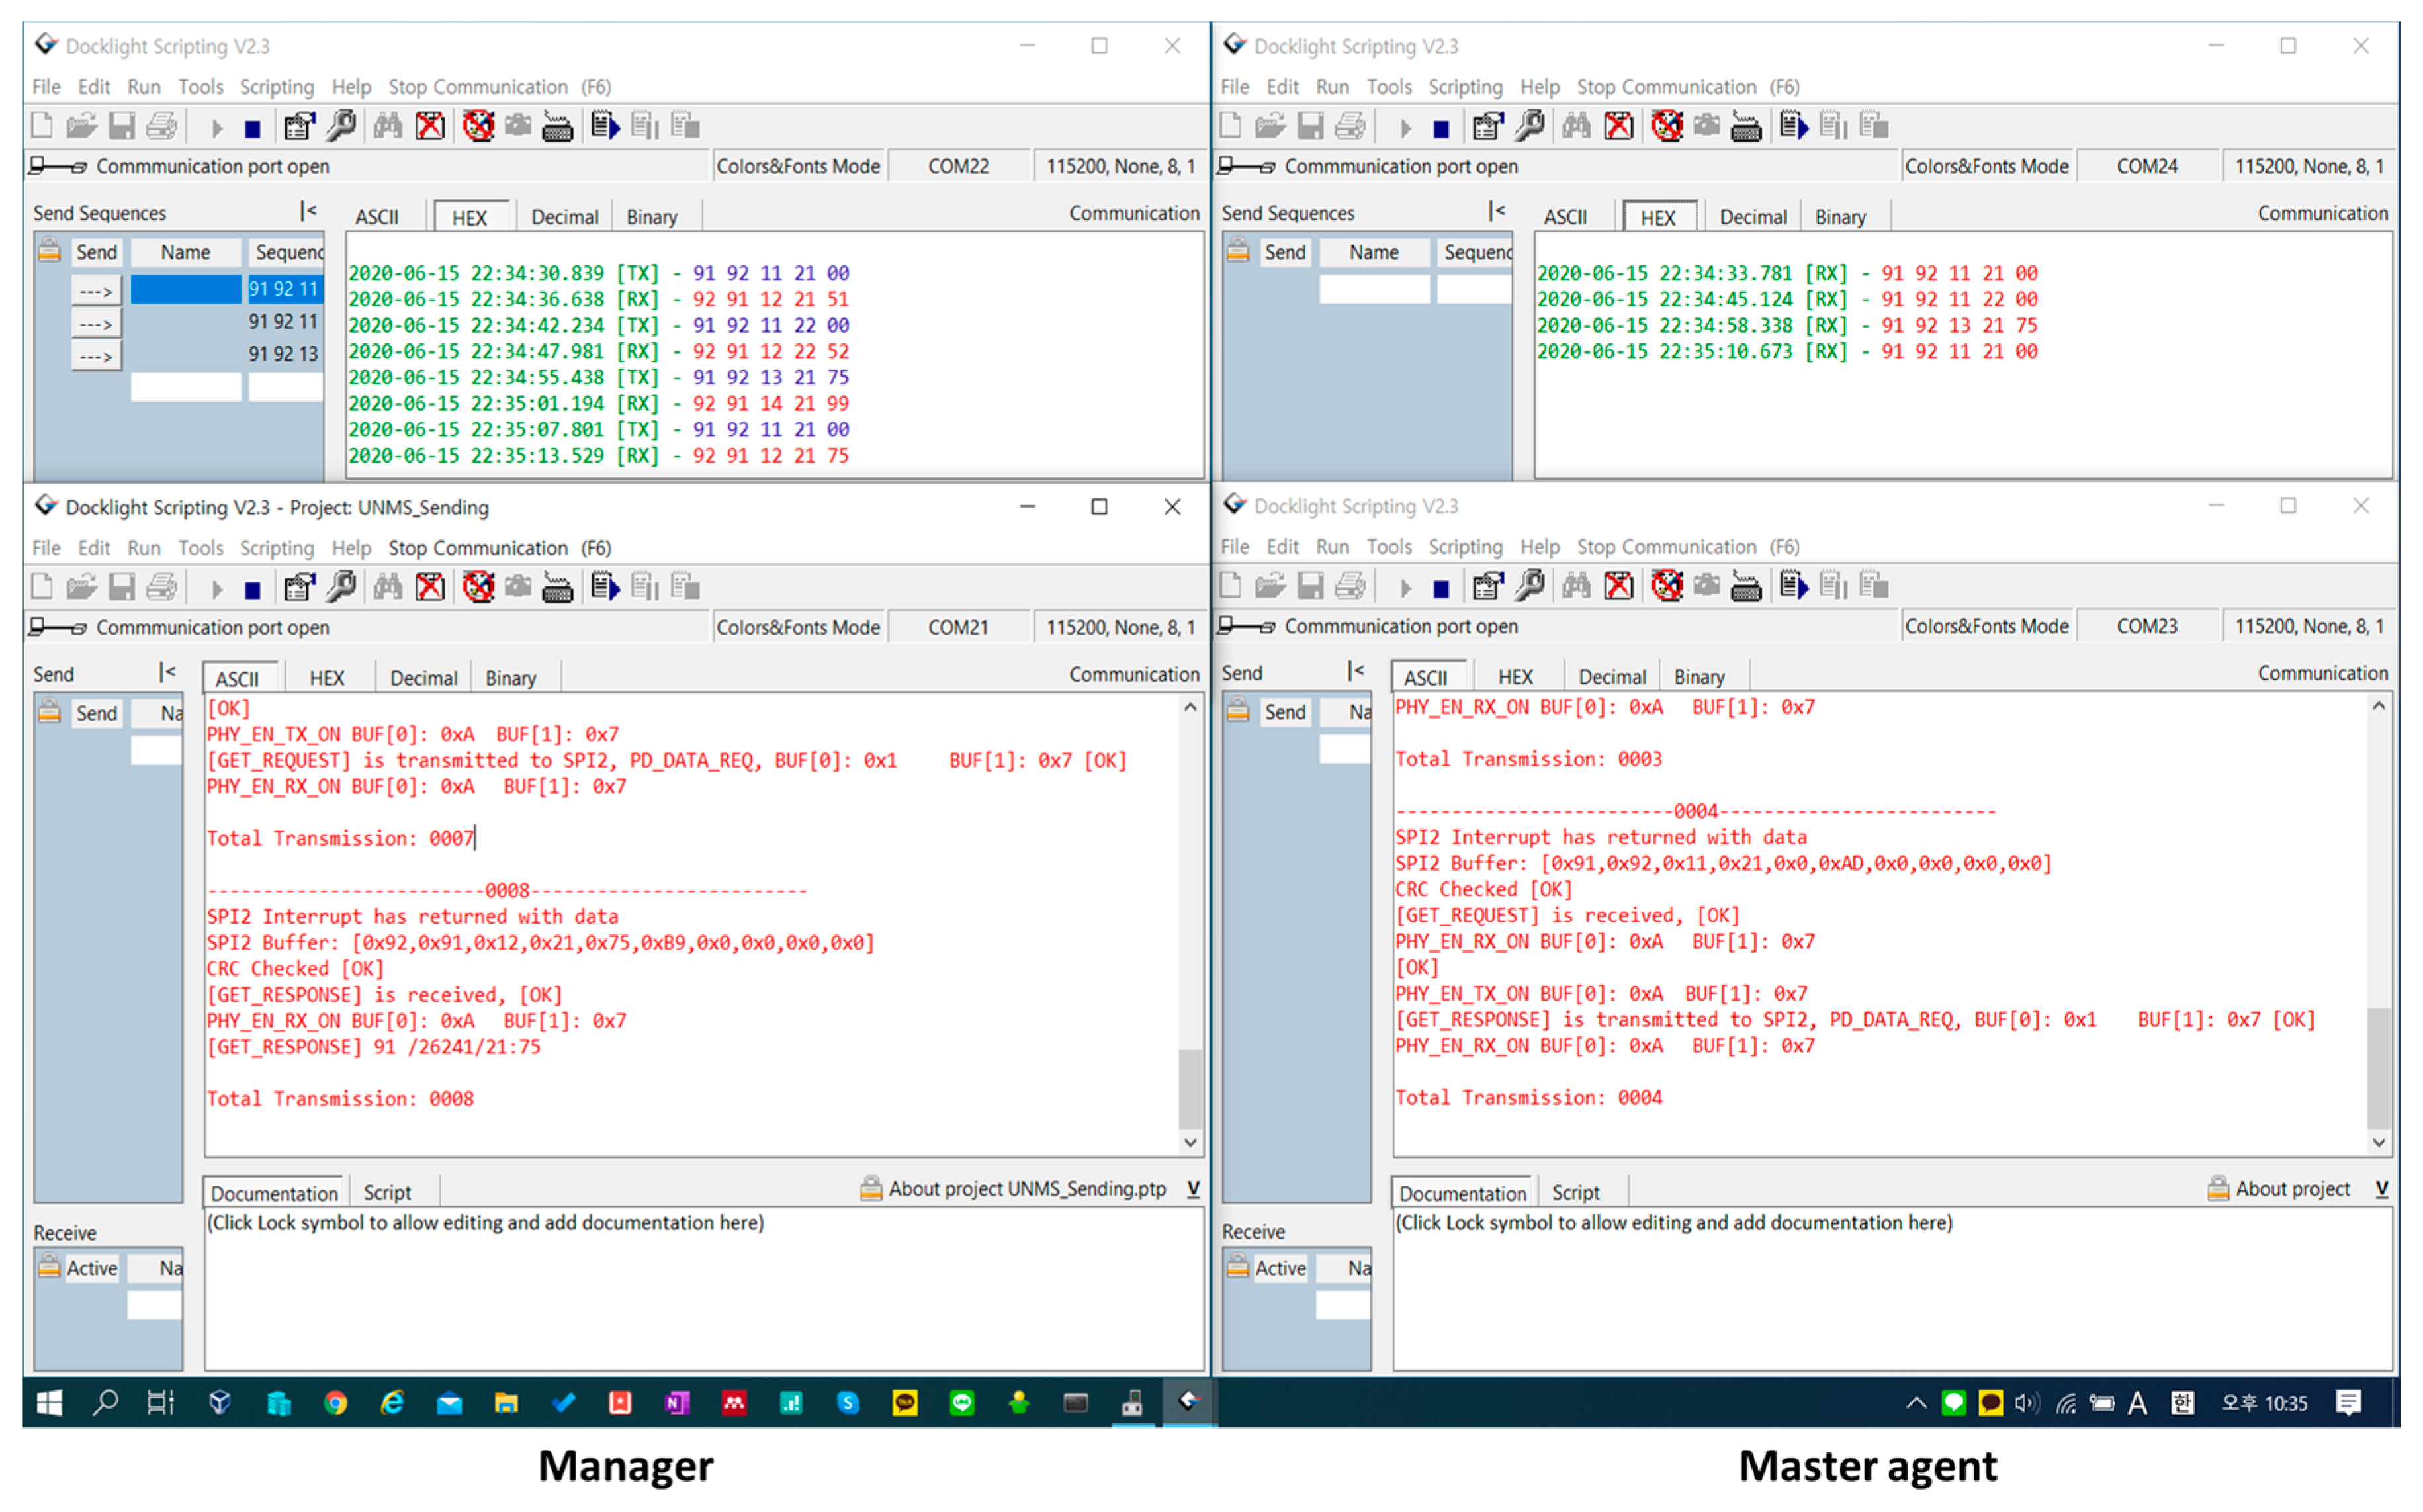Open project settings icon in UNMS_Sending window
This screenshot has width=2423, height=1512.
coord(299,588)
